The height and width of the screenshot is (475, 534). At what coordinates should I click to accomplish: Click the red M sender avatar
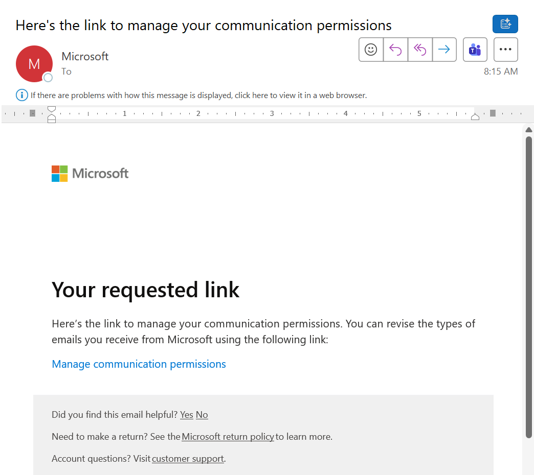pos(34,64)
